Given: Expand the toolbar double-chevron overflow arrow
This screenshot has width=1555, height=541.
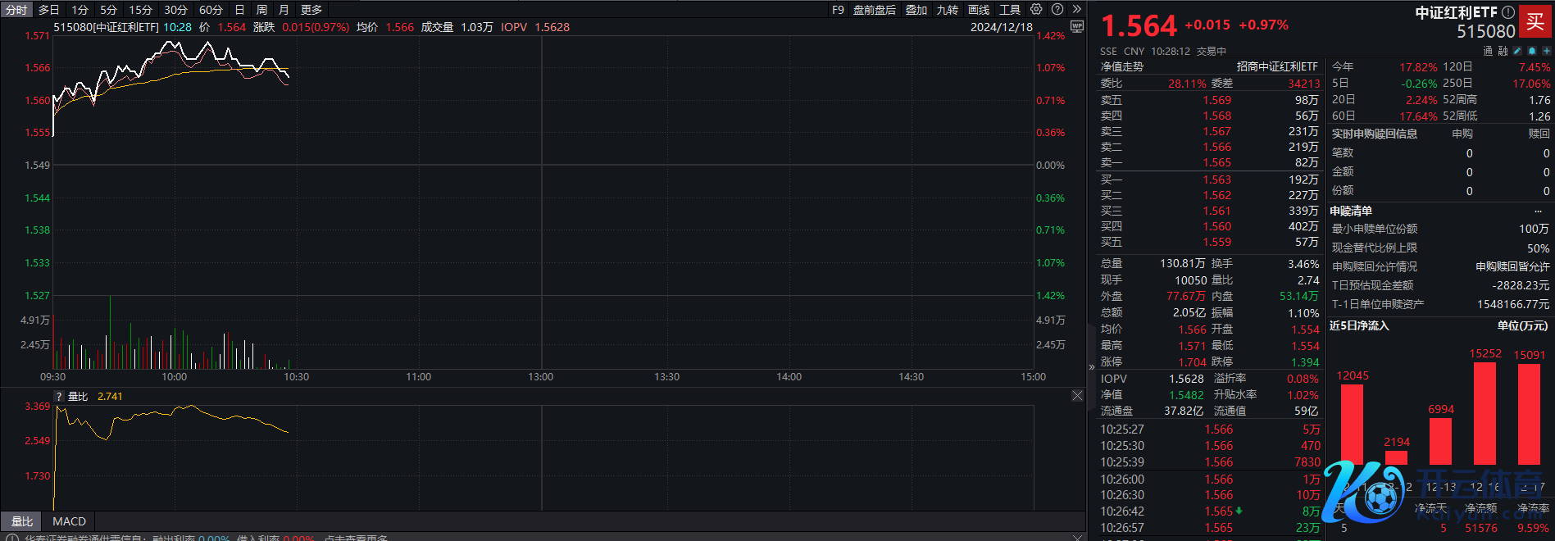Looking at the screenshot, I should point(1076,10).
